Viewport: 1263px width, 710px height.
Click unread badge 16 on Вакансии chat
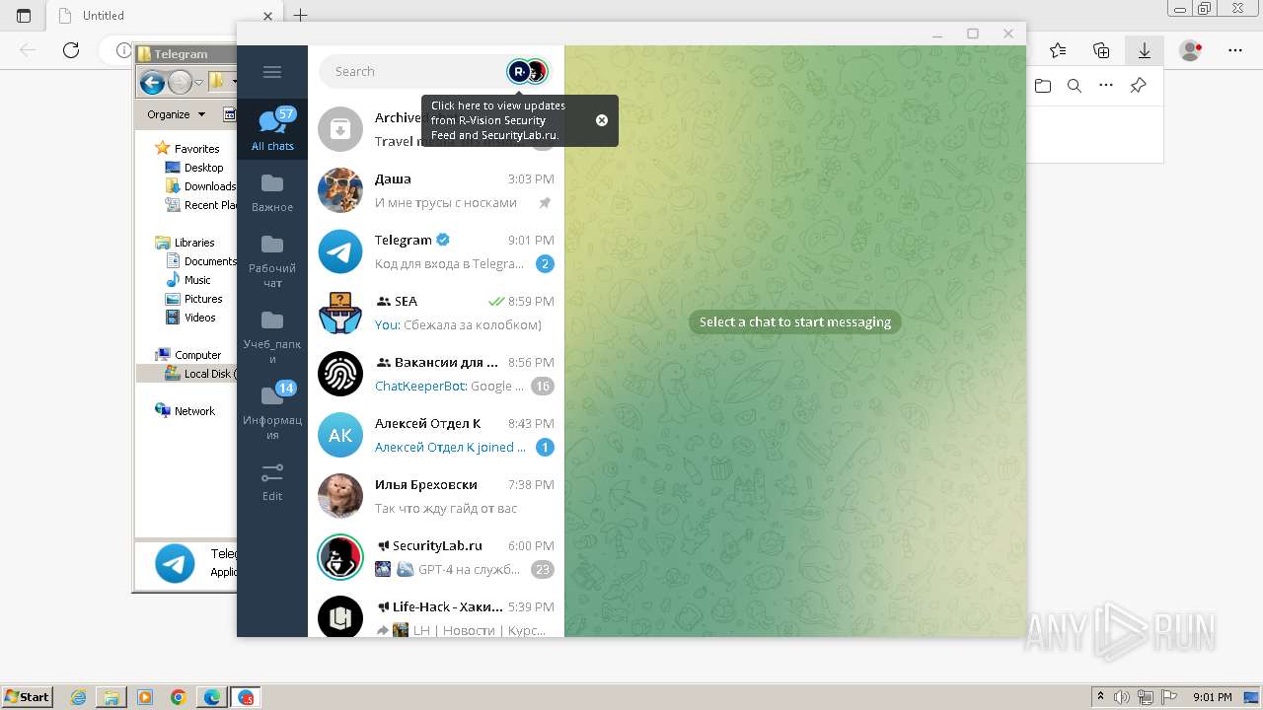tap(543, 386)
